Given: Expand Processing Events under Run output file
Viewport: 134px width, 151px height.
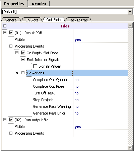Looking at the screenshot, I should 11,133.
